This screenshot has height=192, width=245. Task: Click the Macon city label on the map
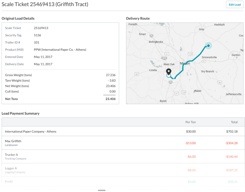[x=185, y=63]
